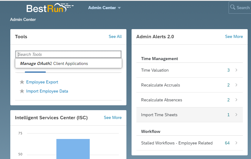
Task: Open See More for Intelligent Services Center
Action: point(112,118)
